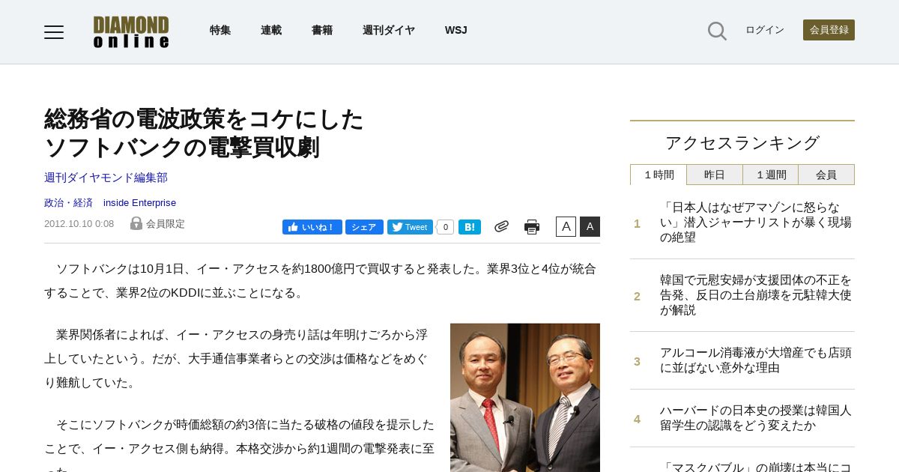
Task: Open ranking 3 article about アルコール消毒液
Action: point(755,360)
